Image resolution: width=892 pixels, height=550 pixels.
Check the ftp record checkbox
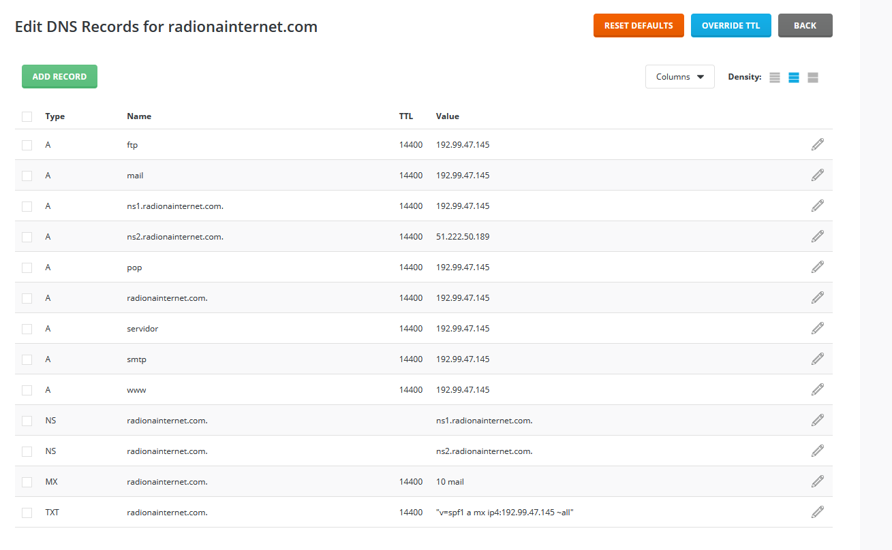[27, 145]
